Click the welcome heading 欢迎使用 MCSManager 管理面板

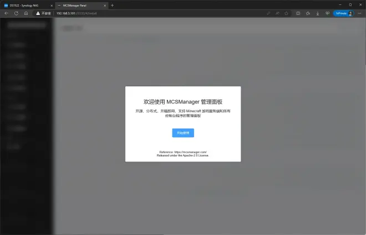pos(183,102)
